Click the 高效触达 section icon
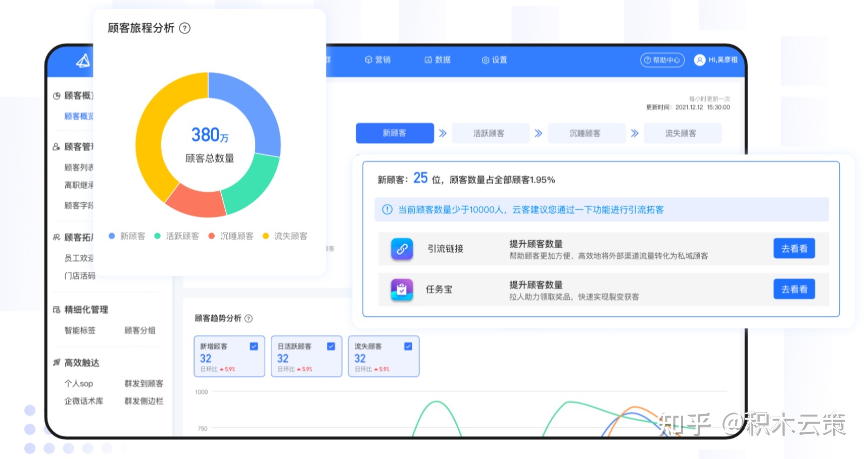The image size is (868, 459). [57, 363]
